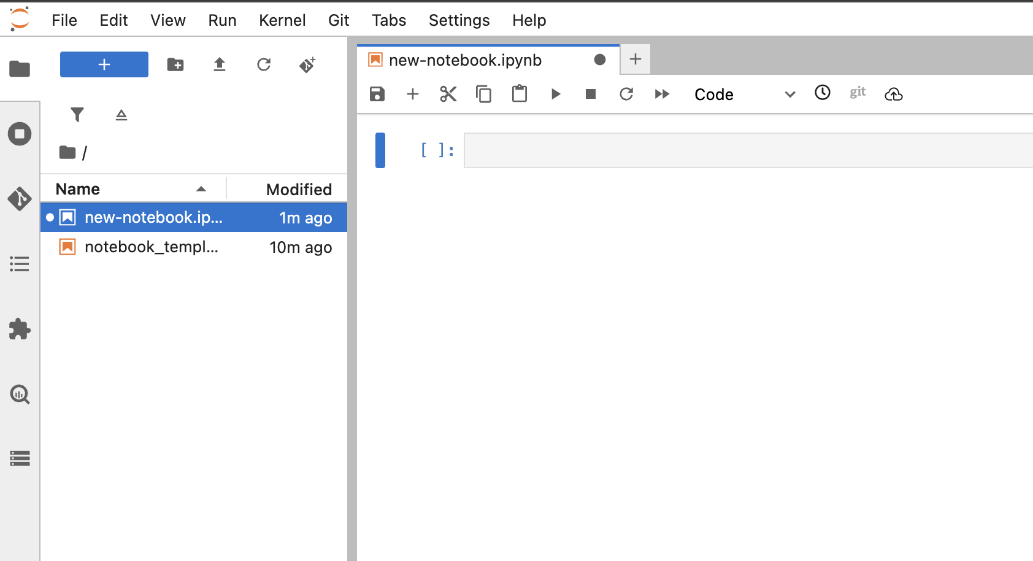Image resolution: width=1033 pixels, height=561 pixels.
Task: Click the empty cell execution prompt
Action: 437,150
